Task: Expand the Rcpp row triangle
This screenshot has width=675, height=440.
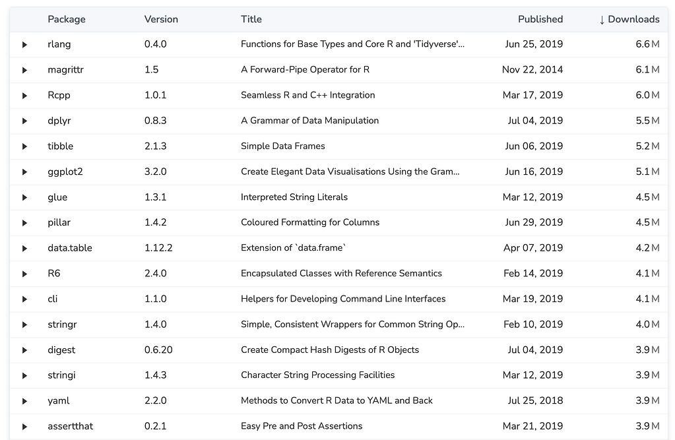Action: pyautogui.click(x=24, y=96)
